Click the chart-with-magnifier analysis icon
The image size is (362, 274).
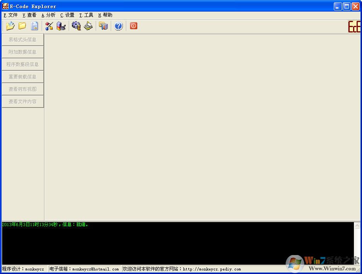tap(61, 26)
